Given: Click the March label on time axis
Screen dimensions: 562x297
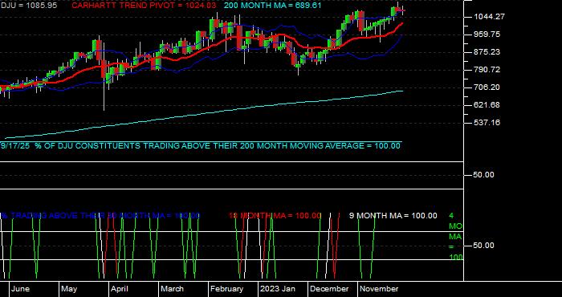Looking at the screenshot, I should [x=172, y=289].
